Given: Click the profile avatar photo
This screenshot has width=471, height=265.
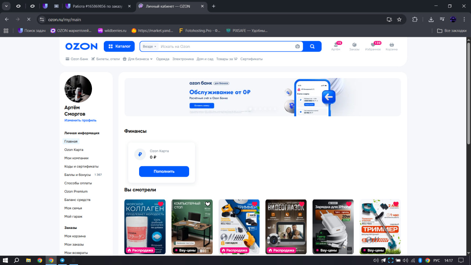Looking at the screenshot, I should pyautogui.click(x=78, y=89).
